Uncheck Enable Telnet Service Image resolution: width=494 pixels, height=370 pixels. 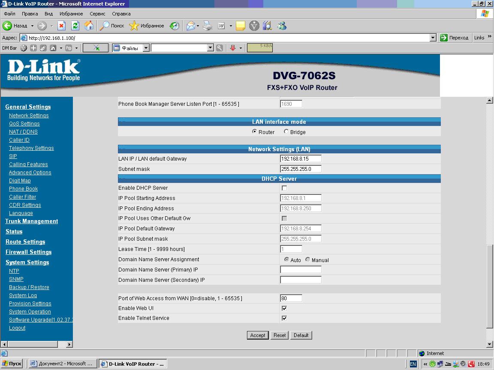[284, 318]
